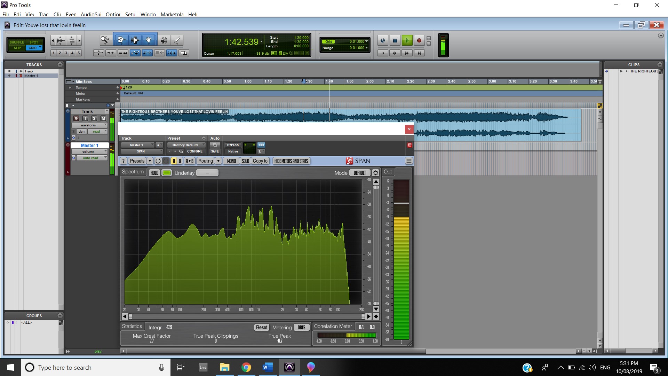
Task: Solo the Track with S button
Action: [x=94, y=118]
